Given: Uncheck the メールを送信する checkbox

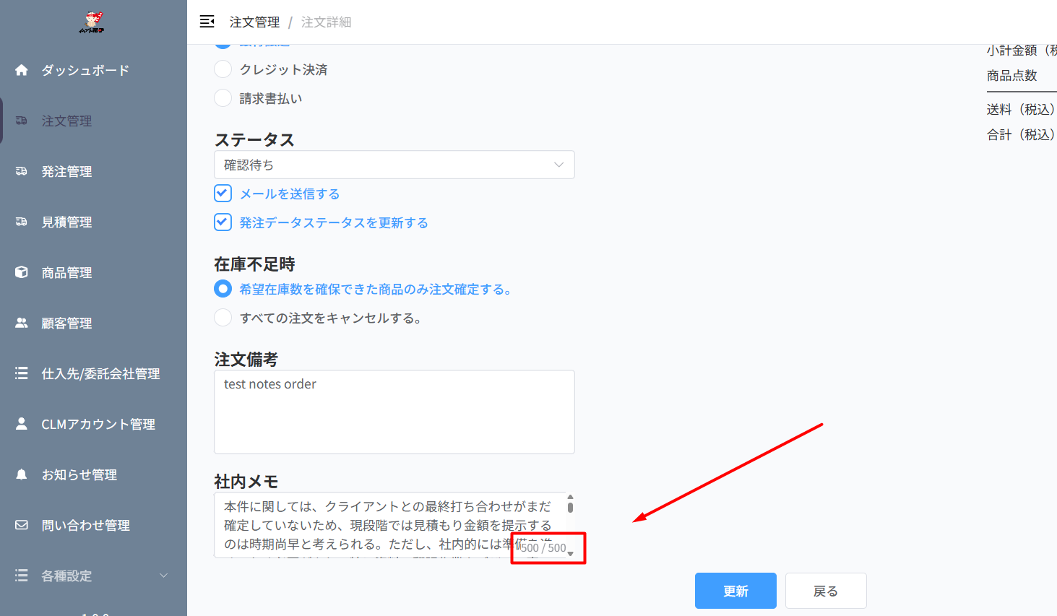Looking at the screenshot, I should (223, 194).
